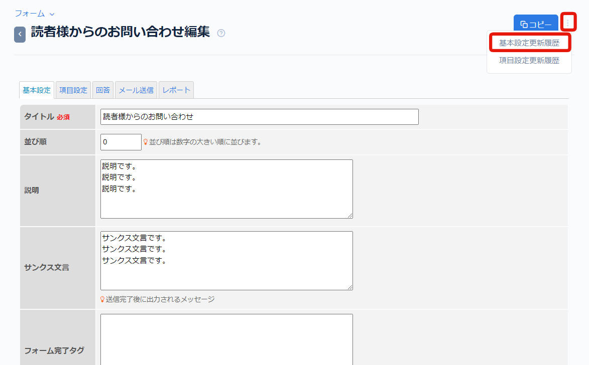Expand the フォーム breadcrumb dropdown
The width and height of the screenshot is (589, 365).
click(x=35, y=14)
